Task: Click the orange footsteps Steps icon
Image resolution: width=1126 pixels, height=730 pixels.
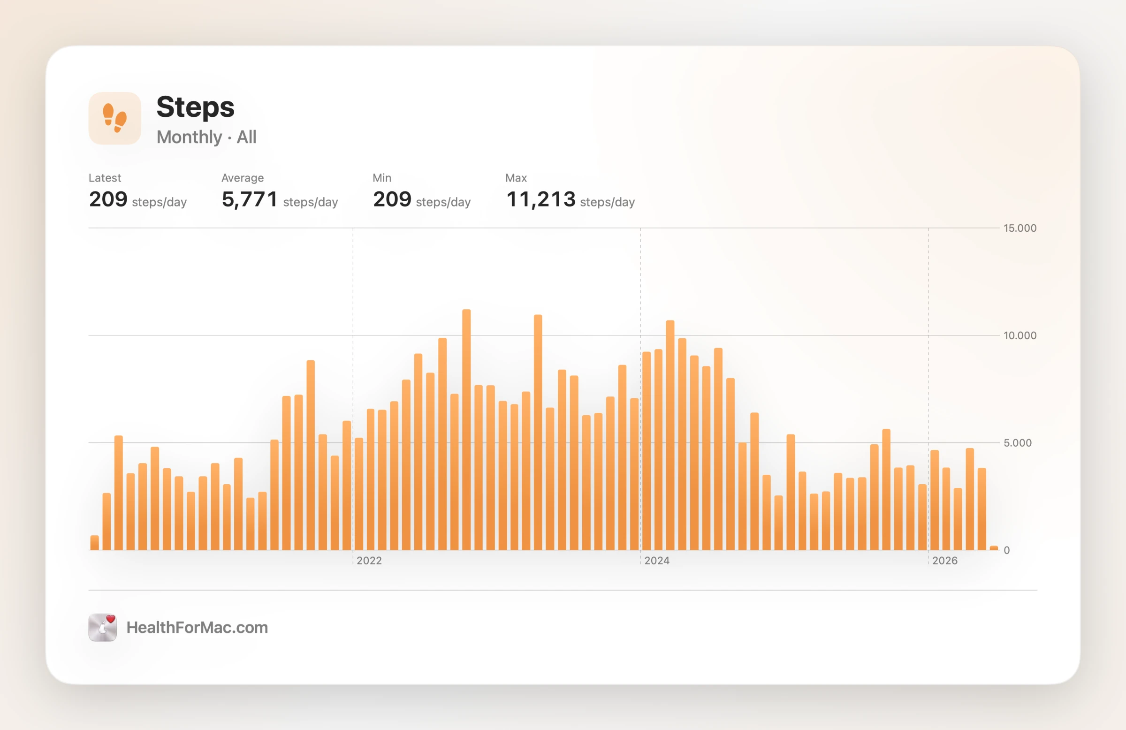Action: [114, 118]
